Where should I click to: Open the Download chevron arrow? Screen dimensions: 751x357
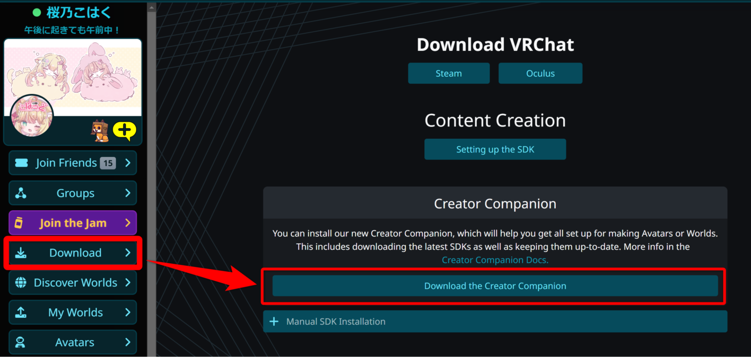click(x=128, y=253)
